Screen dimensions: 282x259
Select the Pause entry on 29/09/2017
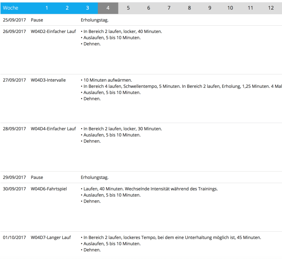[37, 177]
